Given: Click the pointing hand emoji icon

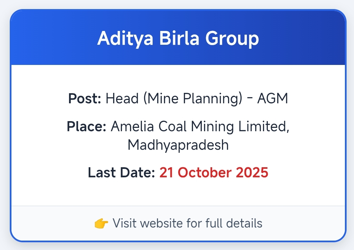Looking at the screenshot, I should (101, 223).
